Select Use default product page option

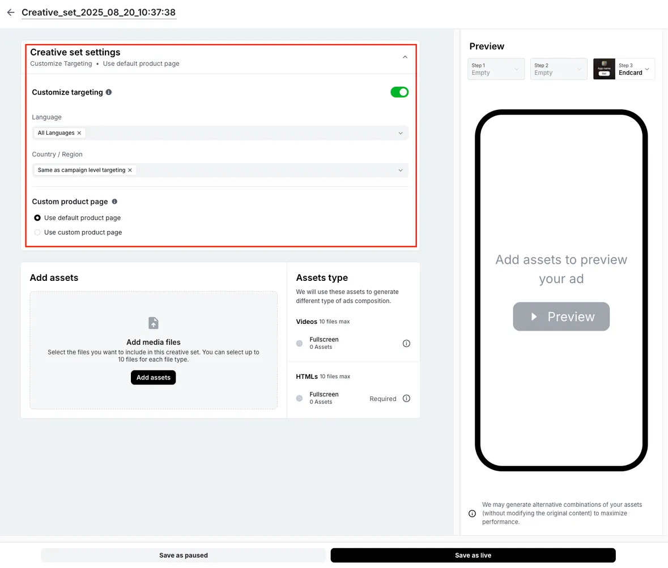37,217
